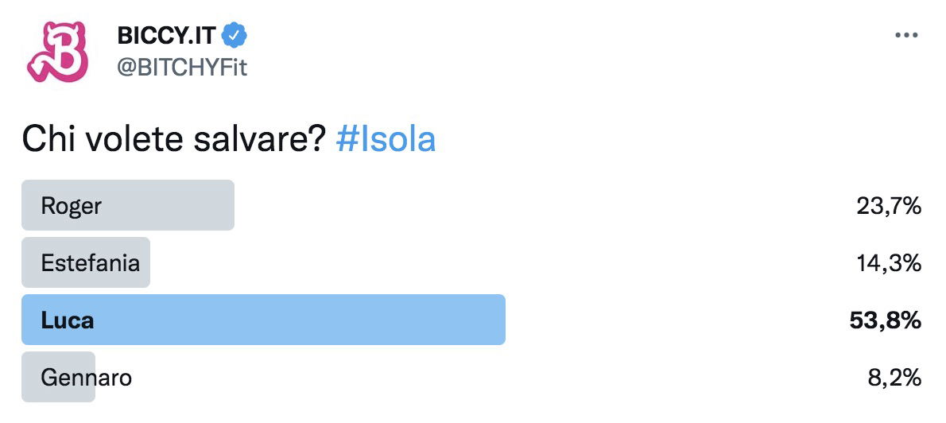
Task: Click the gray Roger result bar
Action: pyautogui.click(x=128, y=205)
